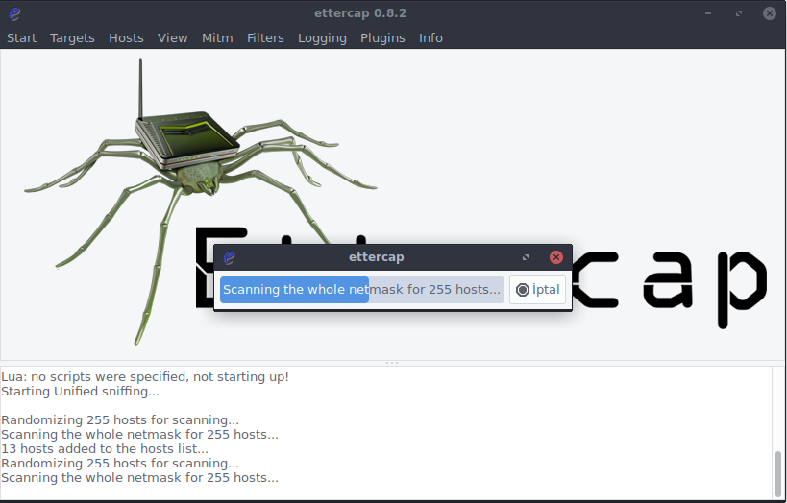Click the ettercap icon in the dialog title bar
The width and height of the screenshot is (787, 503).
click(229, 257)
